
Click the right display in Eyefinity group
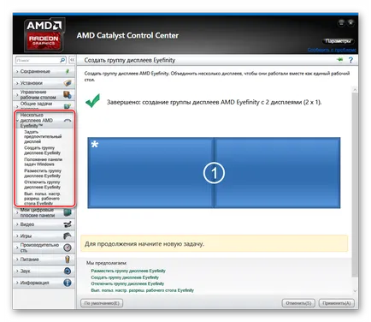click(x=277, y=173)
